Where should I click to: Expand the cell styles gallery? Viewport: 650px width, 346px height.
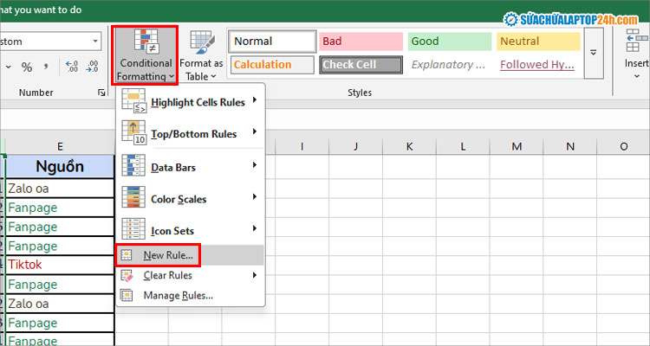(x=595, y=53)
